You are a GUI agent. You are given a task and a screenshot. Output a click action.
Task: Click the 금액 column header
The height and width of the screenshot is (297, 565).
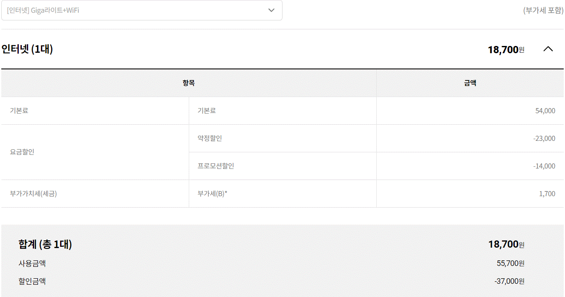pyautogui.click(x=470, y=83)
